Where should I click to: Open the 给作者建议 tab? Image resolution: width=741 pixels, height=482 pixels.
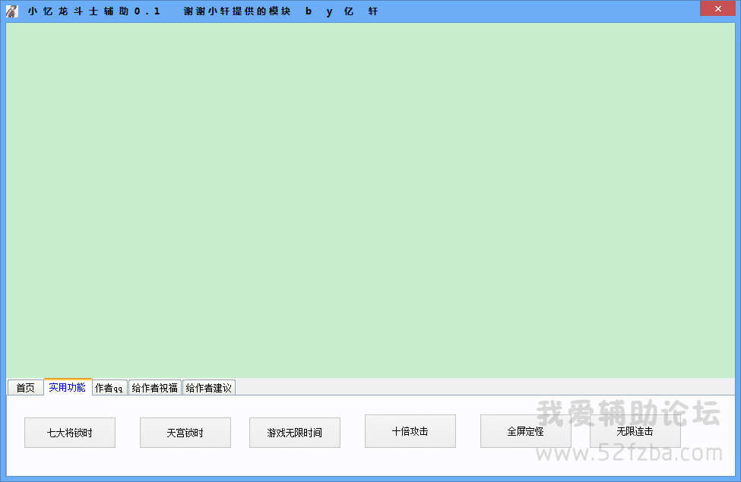(x=209, y=388)
